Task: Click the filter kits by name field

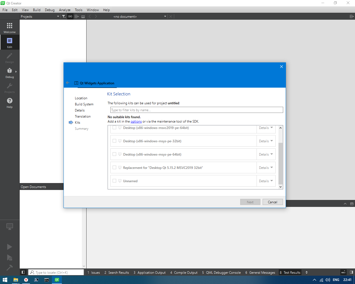Action: point(197,110)
